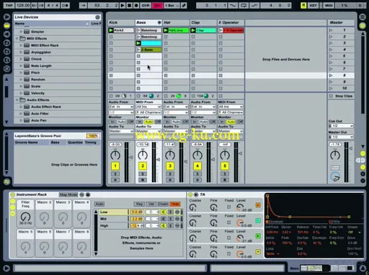The width and height of the screenshot is (369, 275).
Task: Open Kick track Audio To dropdown
Action: (x=121, y=131)
